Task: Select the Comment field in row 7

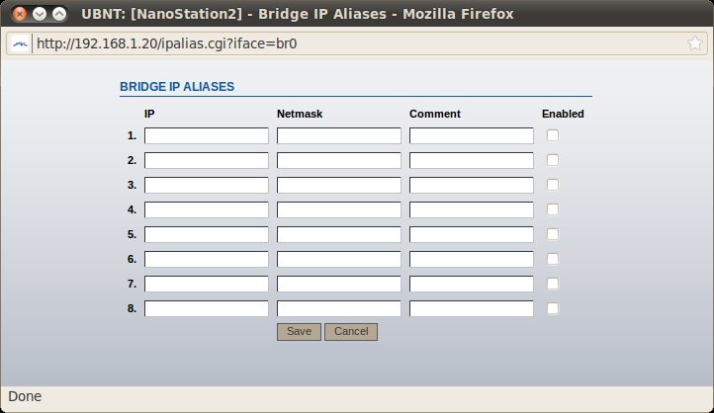Action: tap(471, 284)
